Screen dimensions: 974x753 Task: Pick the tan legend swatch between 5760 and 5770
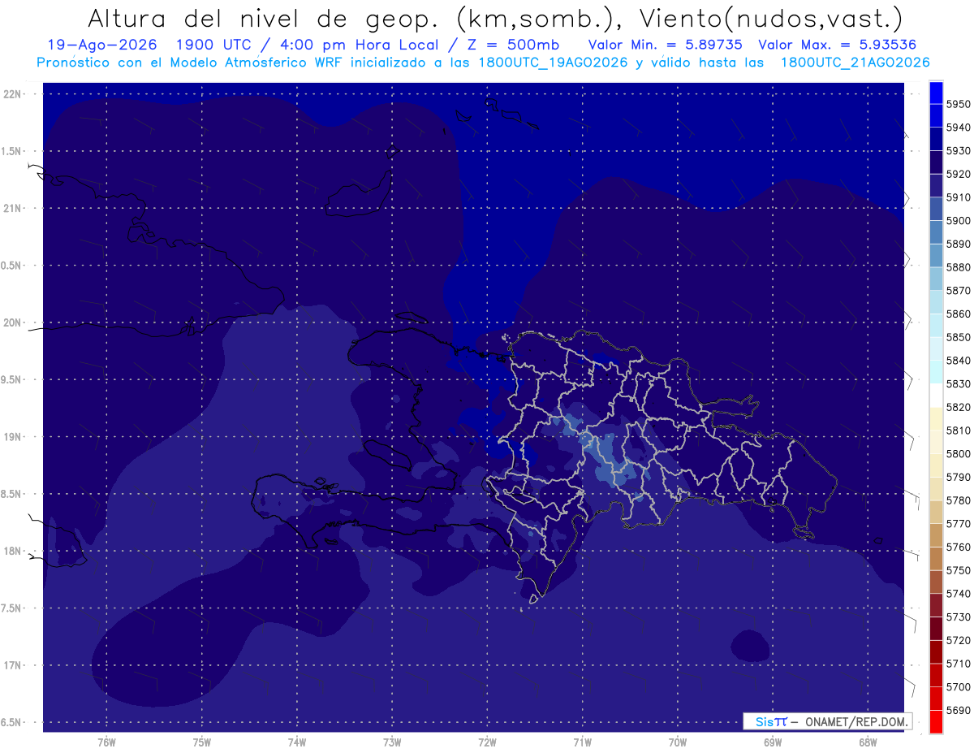coord(936,534)
